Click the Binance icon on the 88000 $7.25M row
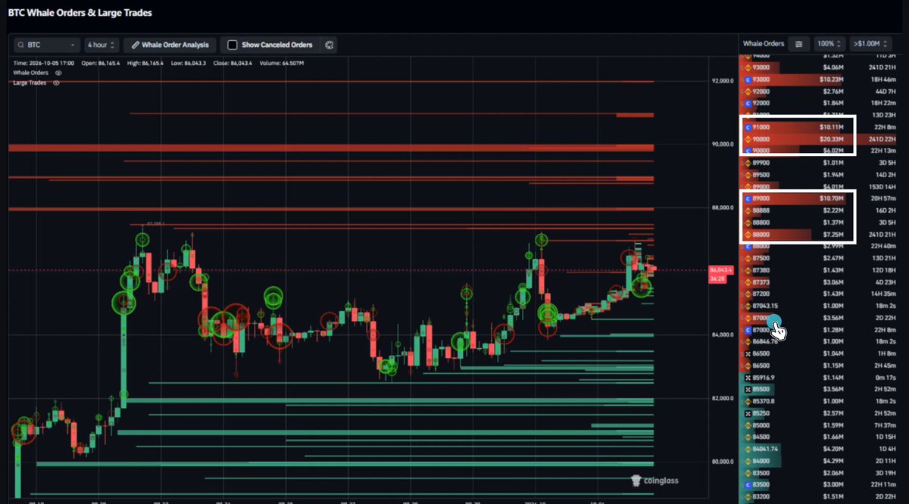909x504 pixels. pyautogui.click(x=748, y=235)
